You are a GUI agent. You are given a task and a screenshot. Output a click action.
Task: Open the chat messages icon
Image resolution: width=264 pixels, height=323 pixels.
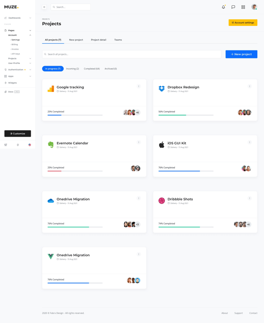[x=233, y=7]
